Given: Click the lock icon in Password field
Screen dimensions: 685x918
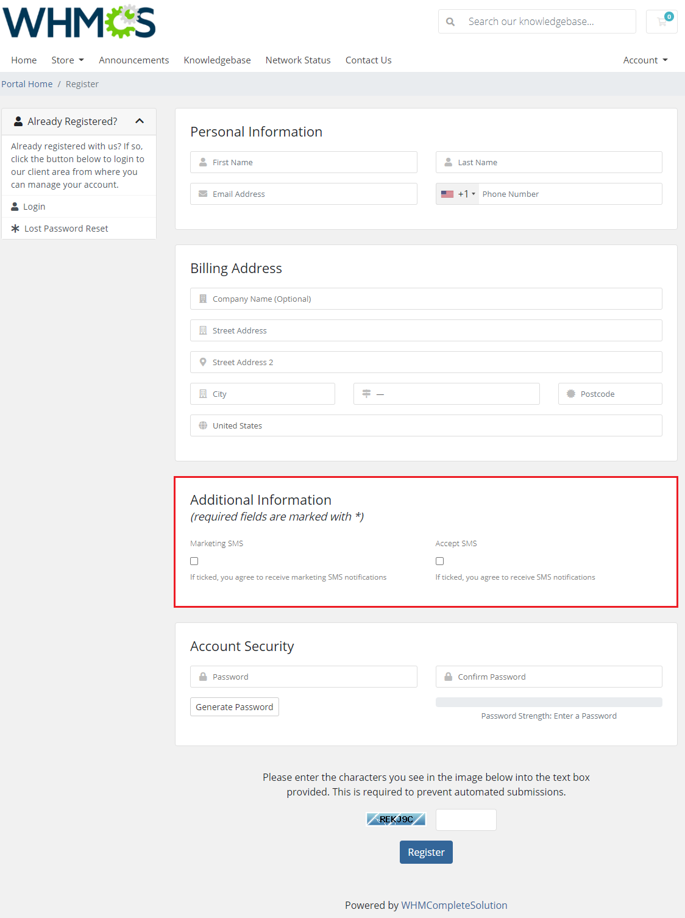Looking at the screenshot, I should [x=203, y=677].
